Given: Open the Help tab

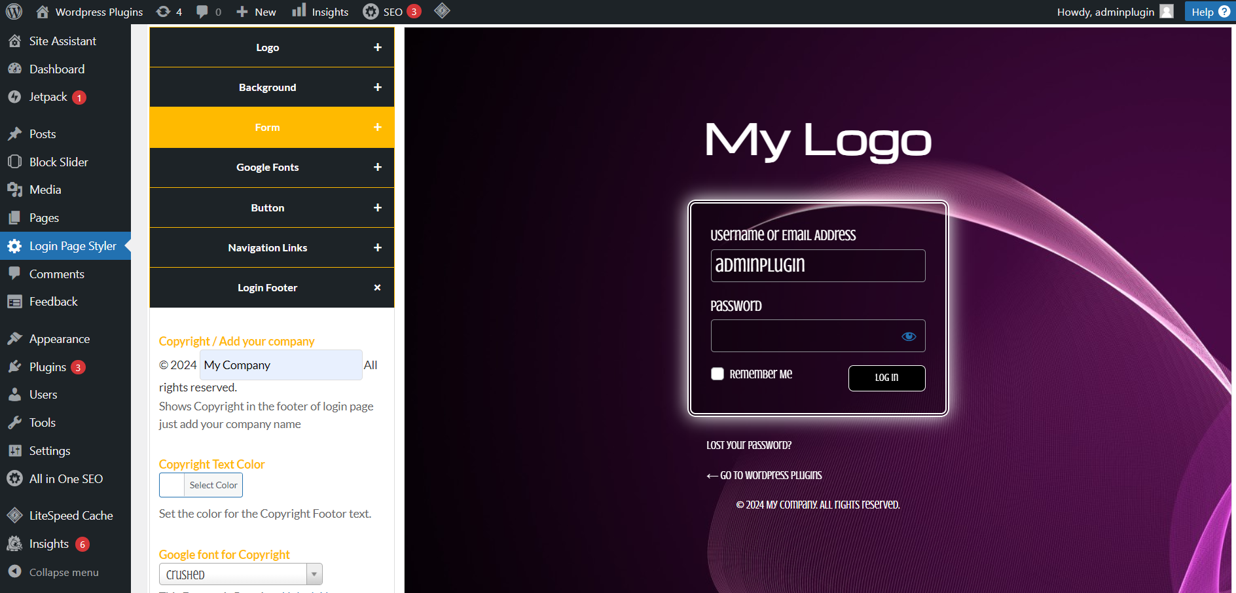Looking at the screenshot, I should [x=1209, y=12].
